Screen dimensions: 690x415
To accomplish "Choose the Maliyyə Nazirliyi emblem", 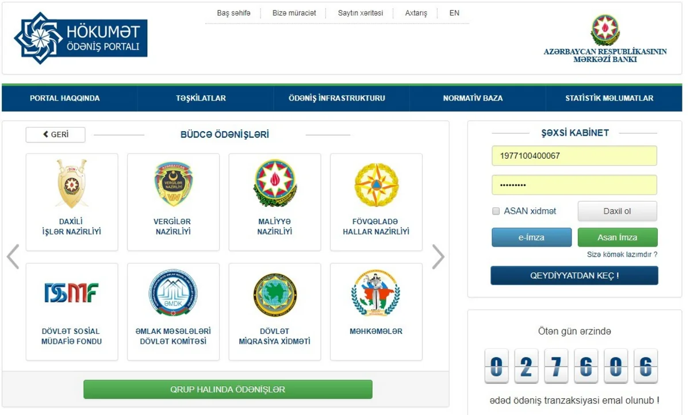I will pos(275,183).
